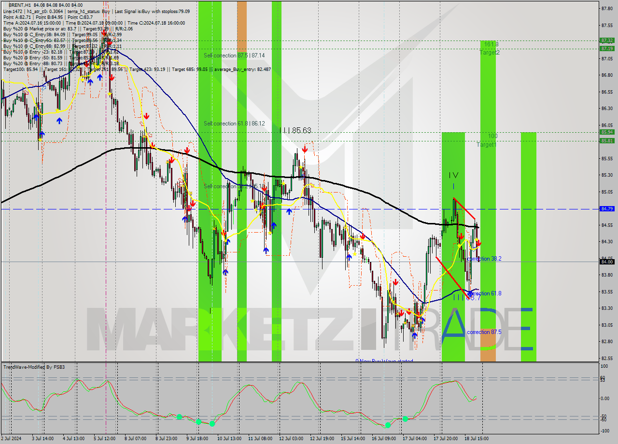Select the 'I I I 85.63' wave label
This screenshot has width=618, height=444.
click(295, 130)
